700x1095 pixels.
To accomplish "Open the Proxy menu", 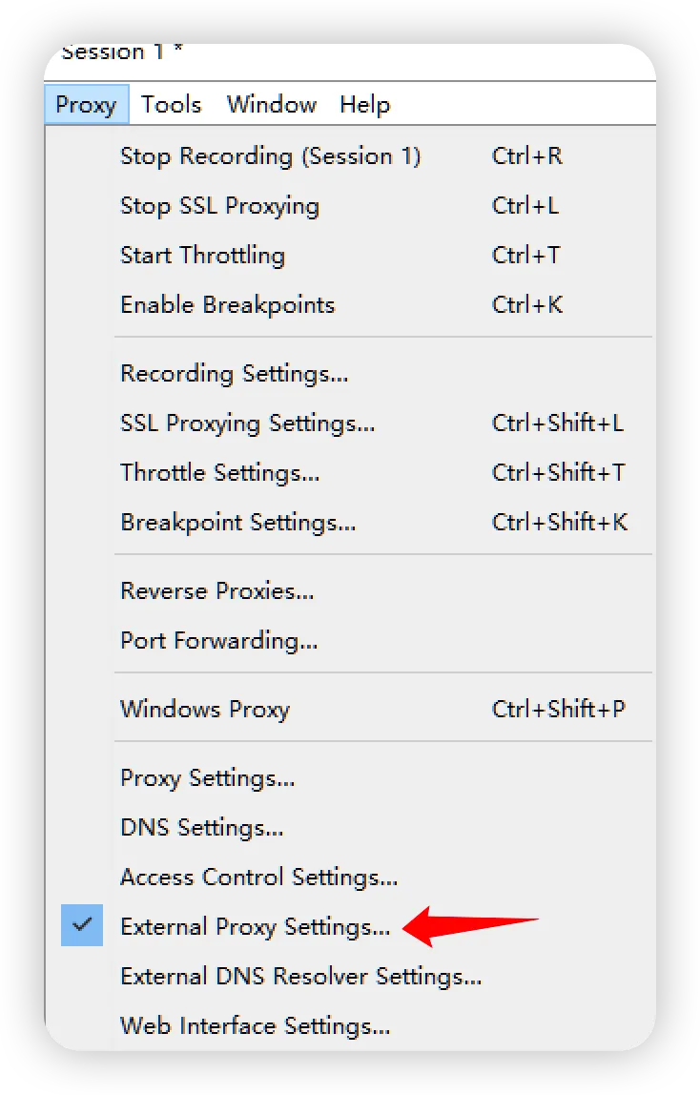I will [x=86, y=104].
